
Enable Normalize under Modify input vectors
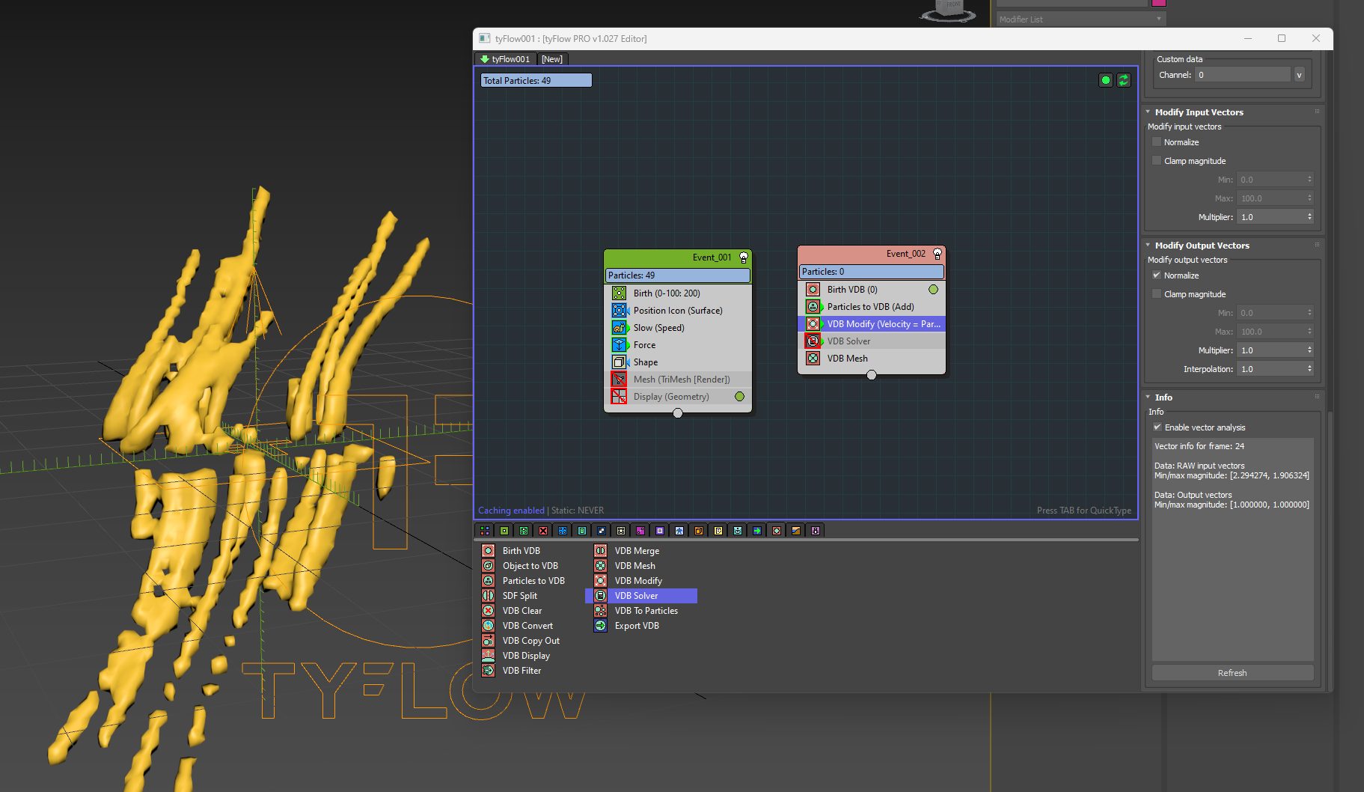[x=1157, y=142]
